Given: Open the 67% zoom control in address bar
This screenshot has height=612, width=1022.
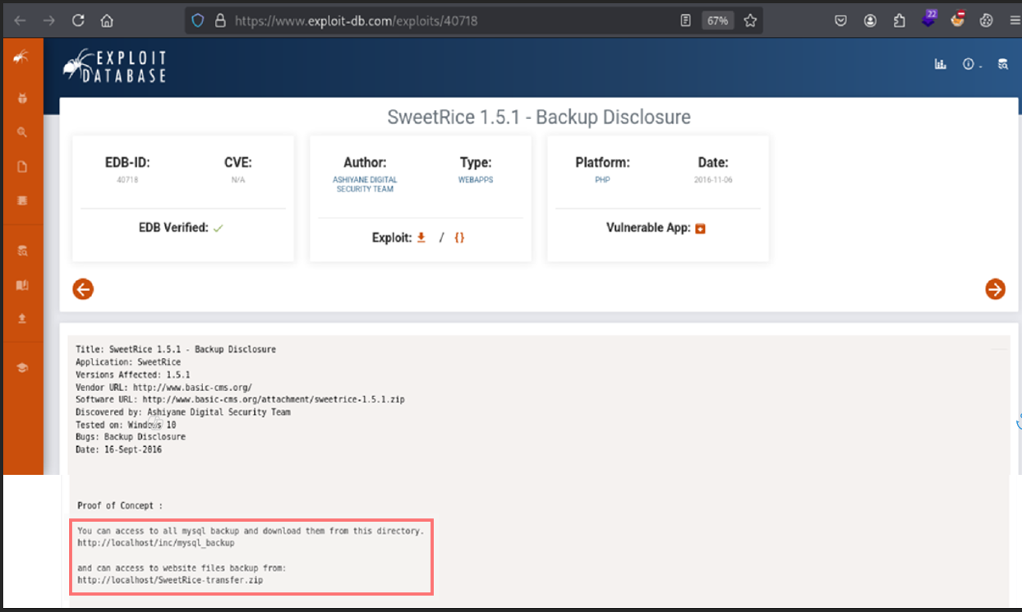Looking at the screenshot, I should coord(716,20).
